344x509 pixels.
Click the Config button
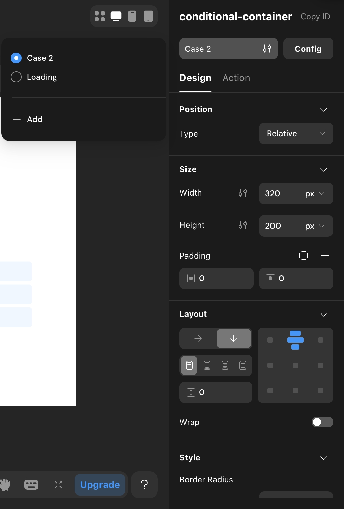[x=308, y=49]
